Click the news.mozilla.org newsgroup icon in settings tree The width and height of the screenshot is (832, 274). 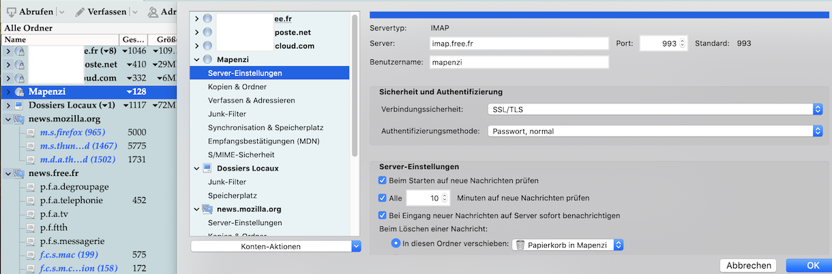(x=207, y=209)
